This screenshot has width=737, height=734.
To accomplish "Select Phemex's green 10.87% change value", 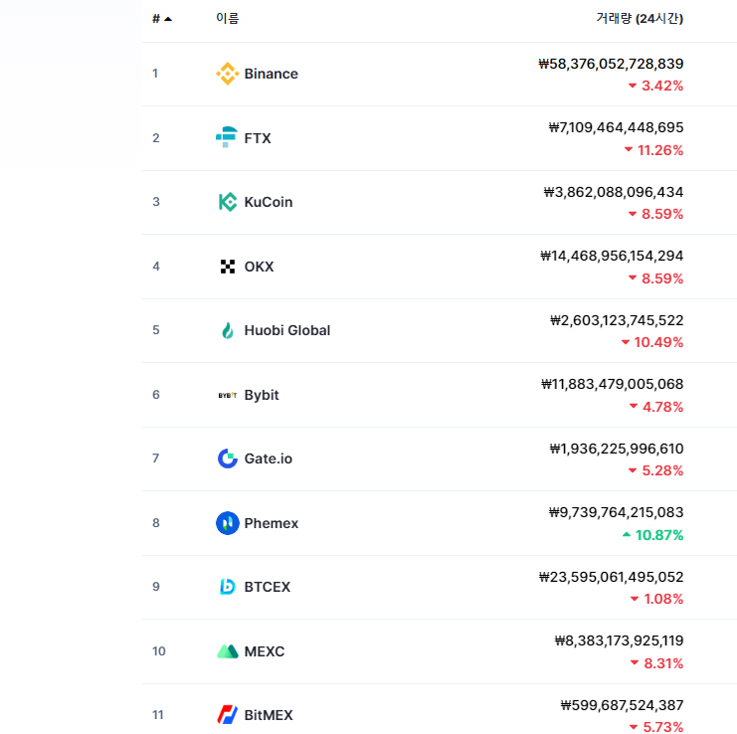I will pos(658,535).
